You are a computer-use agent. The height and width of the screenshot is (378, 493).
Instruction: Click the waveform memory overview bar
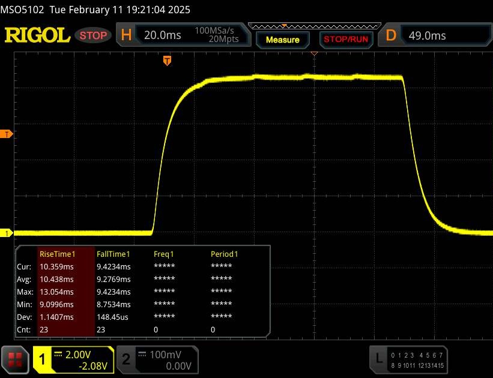point(315,26)
